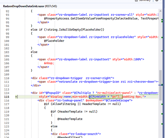Image resolution: width=165 pixels, height=138 pixels.
Task: Click @HeaderTemplate on line 121
Action: pyautogui.click(x=70, y=119)
